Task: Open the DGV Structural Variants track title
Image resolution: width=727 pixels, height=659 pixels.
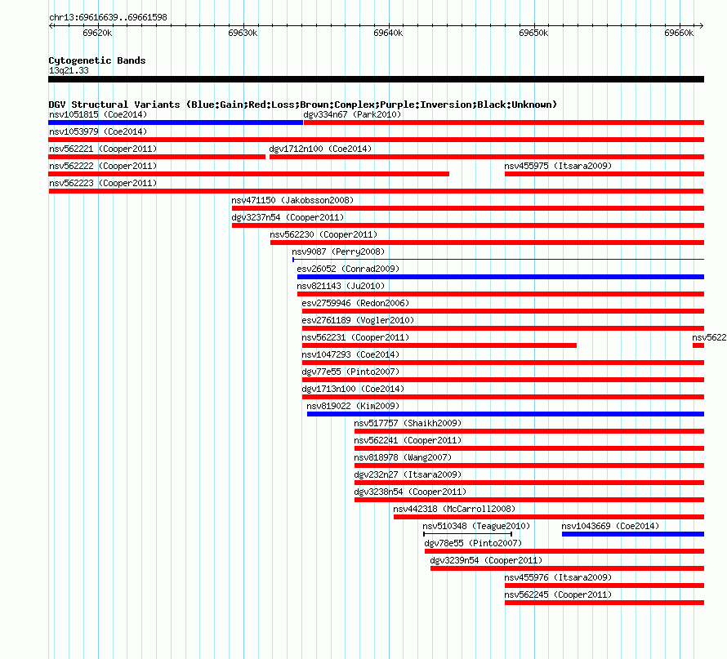Action: pos(302,105)
